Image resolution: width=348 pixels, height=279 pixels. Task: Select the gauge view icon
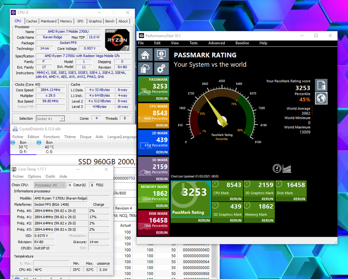[277, 168]
